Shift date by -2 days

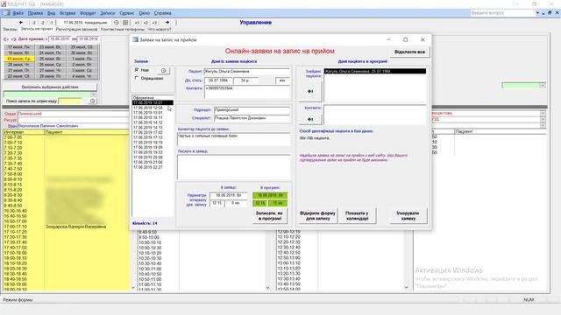tap(43, 23)
